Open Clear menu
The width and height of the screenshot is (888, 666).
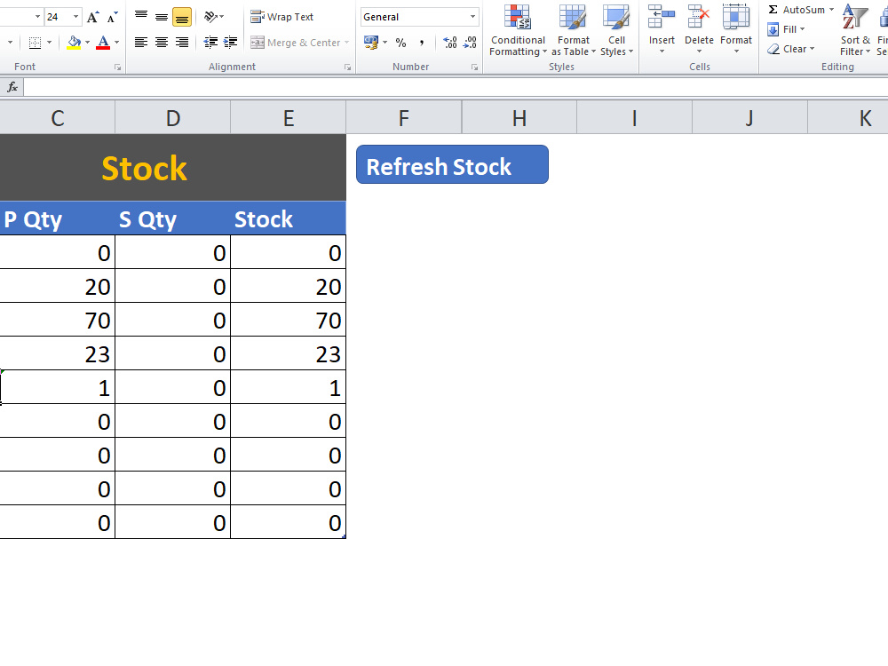[x=790, y=49]
